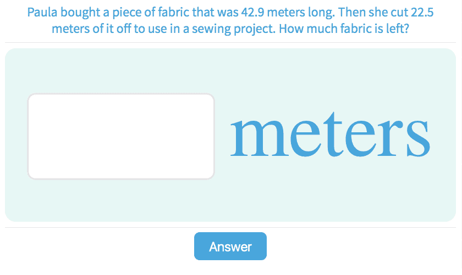Click the divider line above the Answer button

point(230,227)
